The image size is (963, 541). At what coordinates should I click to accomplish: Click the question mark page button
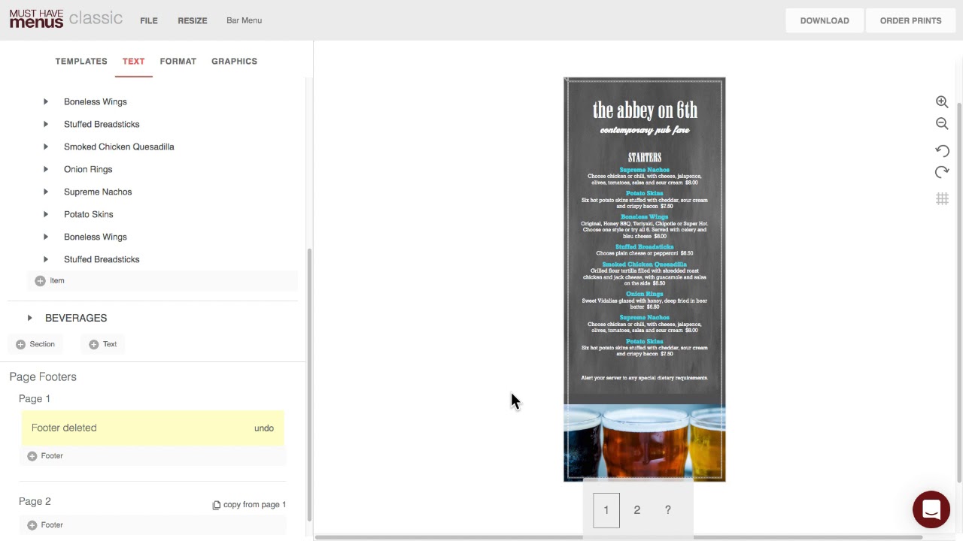(667, 510)
